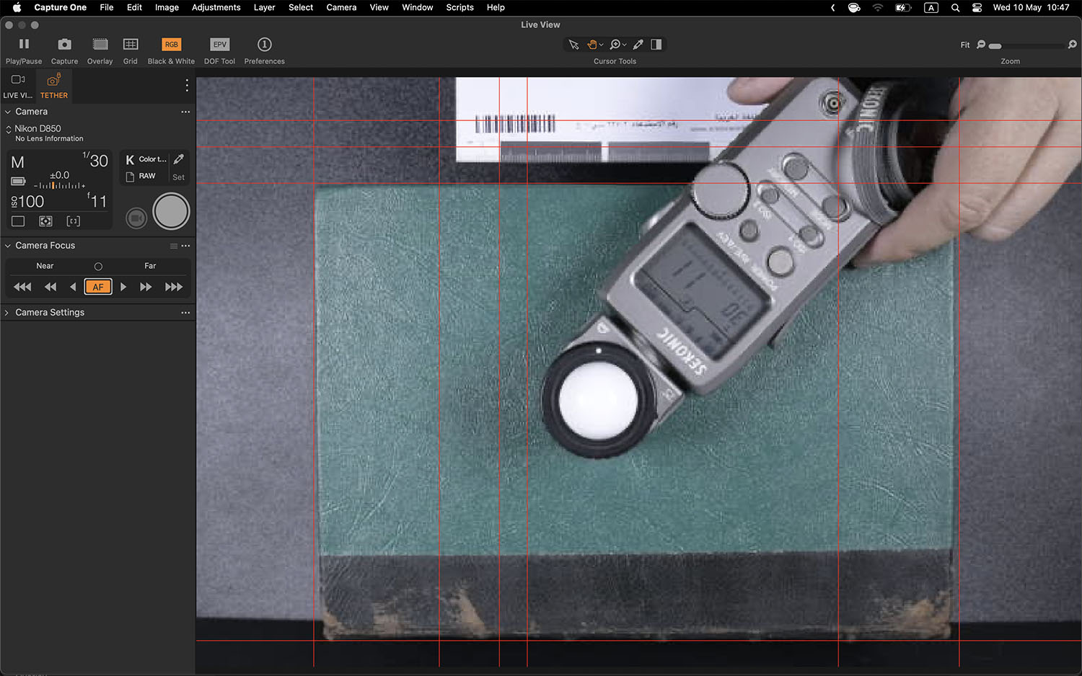This screenshot has width=1082, height=676.
Task: Select the pointer cursor tool
Action: point(573,45)
